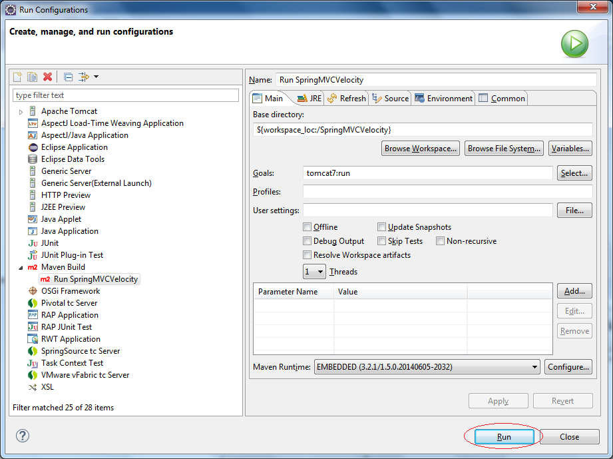
Task: Open the Maven Runtime dropdown
Action: click(x=427, y=367)
